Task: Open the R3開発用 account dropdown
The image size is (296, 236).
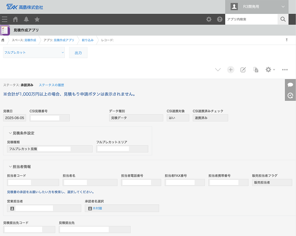Action: click(x=257, y=7)
